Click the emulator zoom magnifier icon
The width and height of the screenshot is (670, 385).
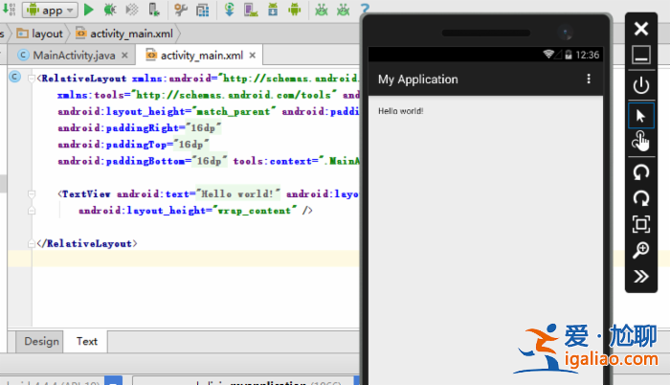[641, 251]
